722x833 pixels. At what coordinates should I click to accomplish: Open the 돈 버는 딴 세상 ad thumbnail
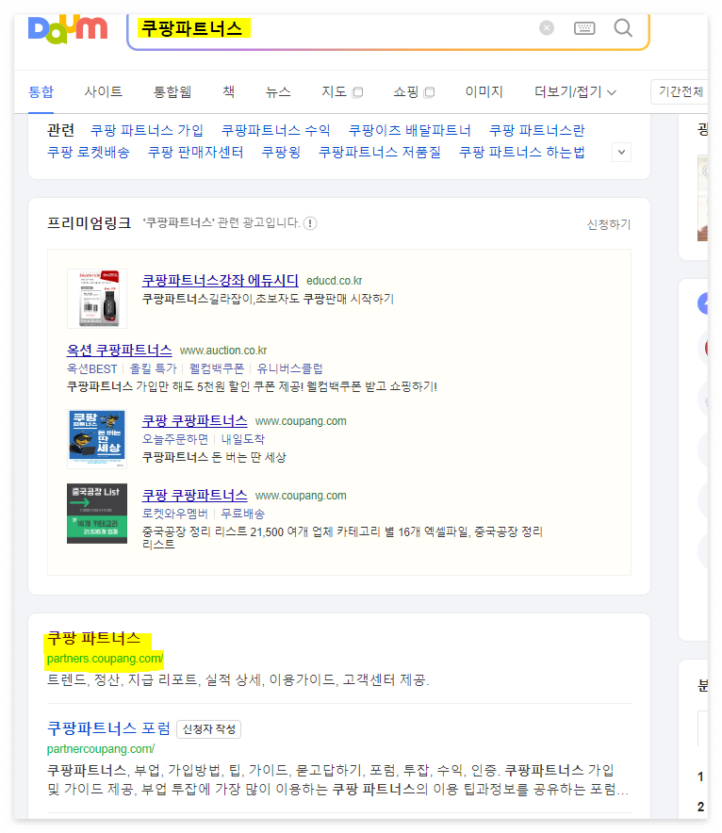[x=97, y=439]
